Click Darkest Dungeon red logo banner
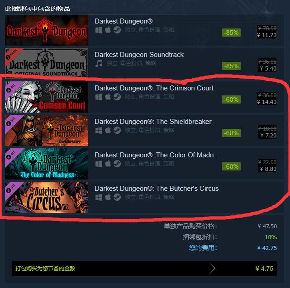This screenshot has height=288, width=290. point(47,30)
